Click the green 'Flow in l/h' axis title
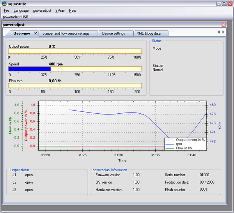This screenshot has width=234, height=213. pyautogui.click(x=10, y=125)
